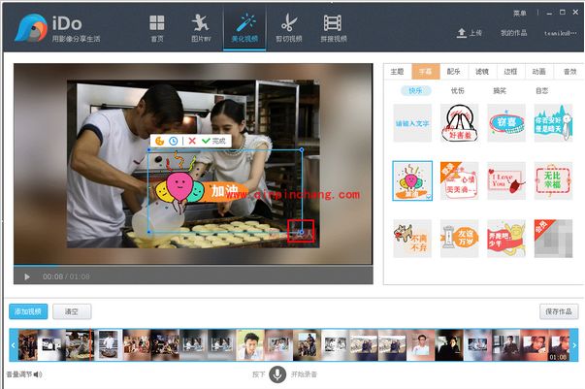585x389 pixels.
Task: Switch to the 配乐 tab
Action: pyautogui.click(x=454, y=71)
